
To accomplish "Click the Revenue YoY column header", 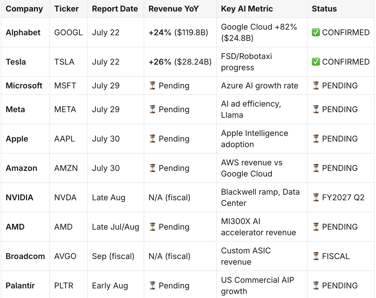I will pos(174,9).
